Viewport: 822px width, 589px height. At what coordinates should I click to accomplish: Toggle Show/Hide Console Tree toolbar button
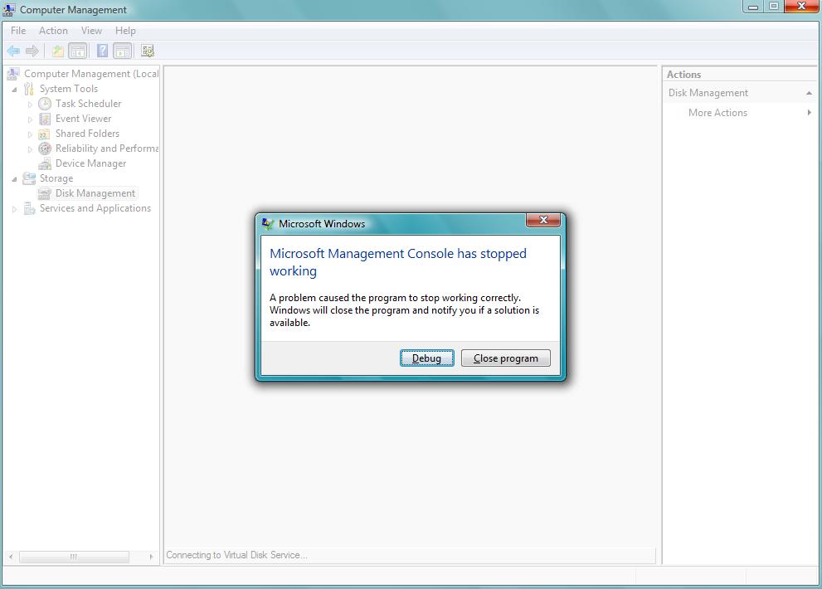pos(78,51)
